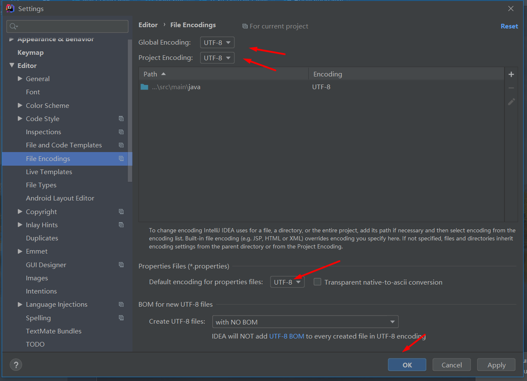
Task: Open Intentions settings page
Action: 41,291
